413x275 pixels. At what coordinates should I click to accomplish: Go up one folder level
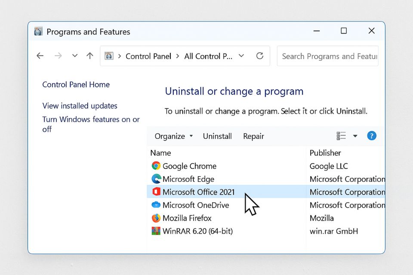[89, 56]
